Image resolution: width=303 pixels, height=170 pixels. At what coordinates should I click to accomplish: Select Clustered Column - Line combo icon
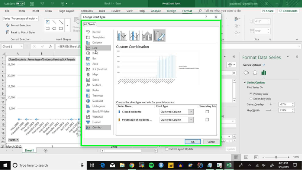(122, 36)
